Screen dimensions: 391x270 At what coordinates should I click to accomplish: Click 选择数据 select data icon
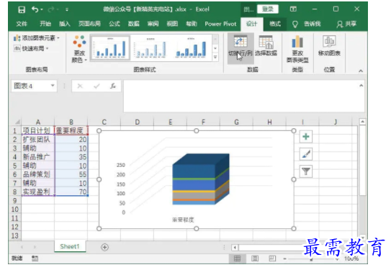pos(266,46)
